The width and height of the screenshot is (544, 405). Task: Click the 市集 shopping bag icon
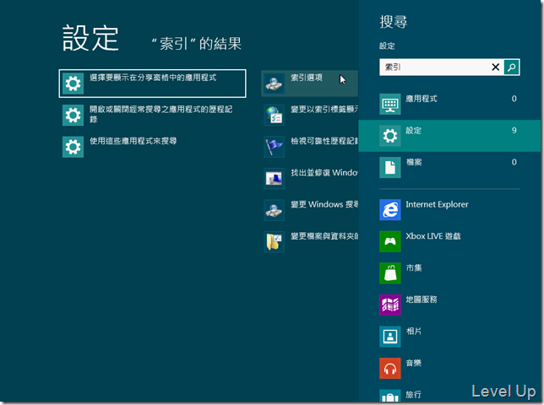pos(390,273)
